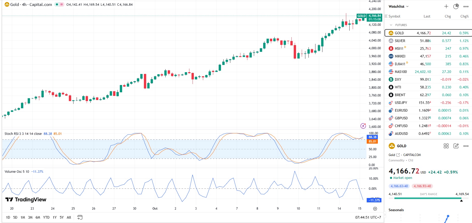Toggle the flag column in watchlist header
Image resolution: width=472 pixels, height=223 pixels.
click(x=386, y=16)
